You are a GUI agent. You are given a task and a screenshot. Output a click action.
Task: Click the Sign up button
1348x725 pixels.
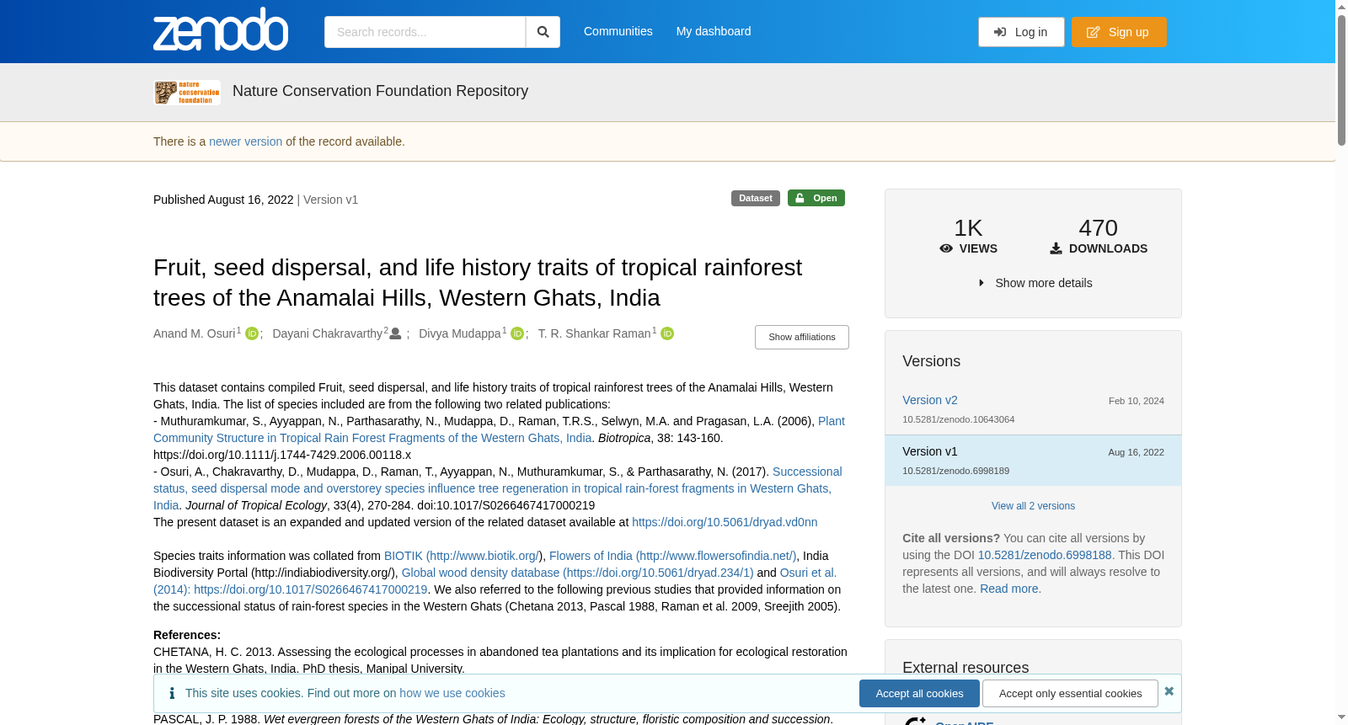(x=1119, y=32)
